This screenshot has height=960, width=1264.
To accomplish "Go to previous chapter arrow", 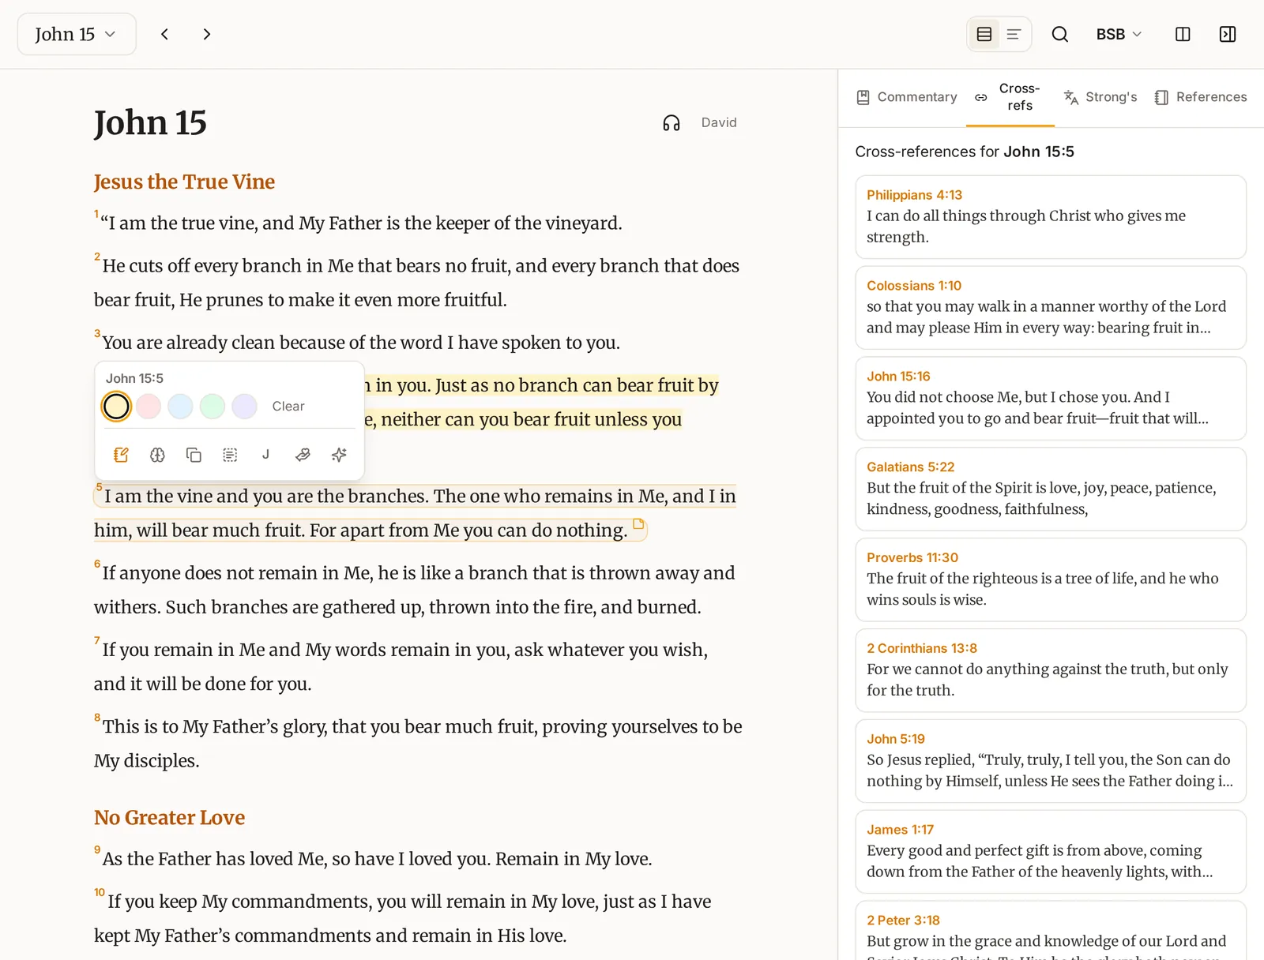I will [x=164, y=34].
